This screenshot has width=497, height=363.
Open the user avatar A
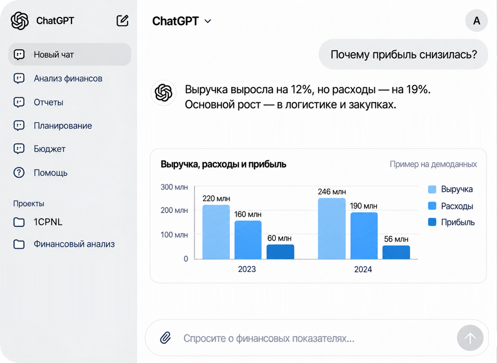[476, 21]
